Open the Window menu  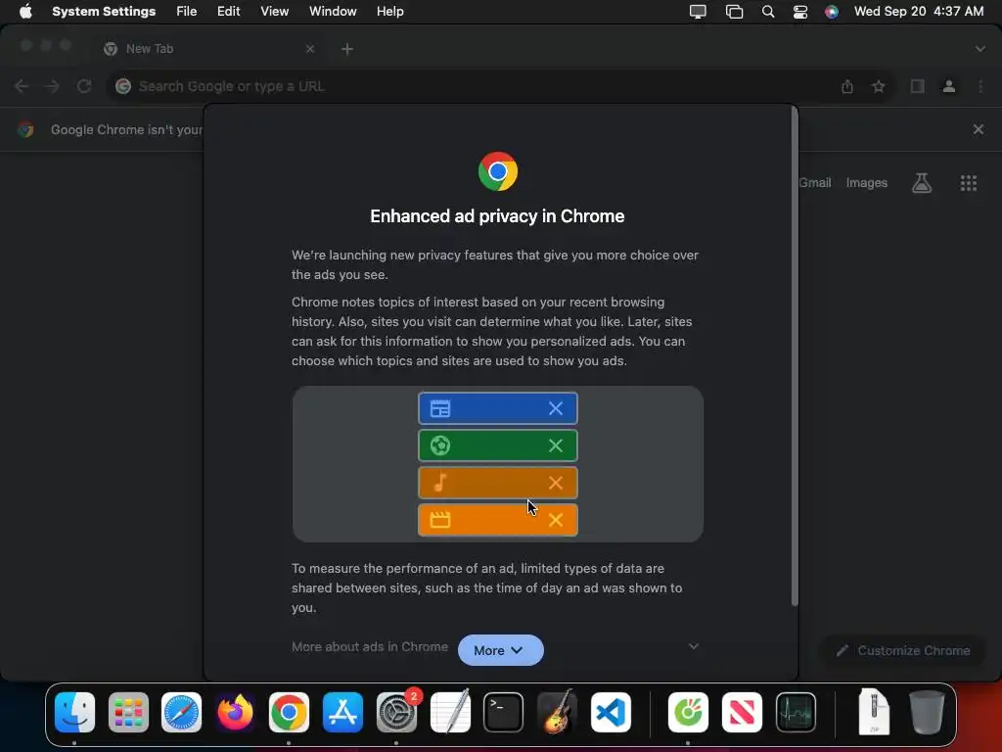click(x=333, y=12)
